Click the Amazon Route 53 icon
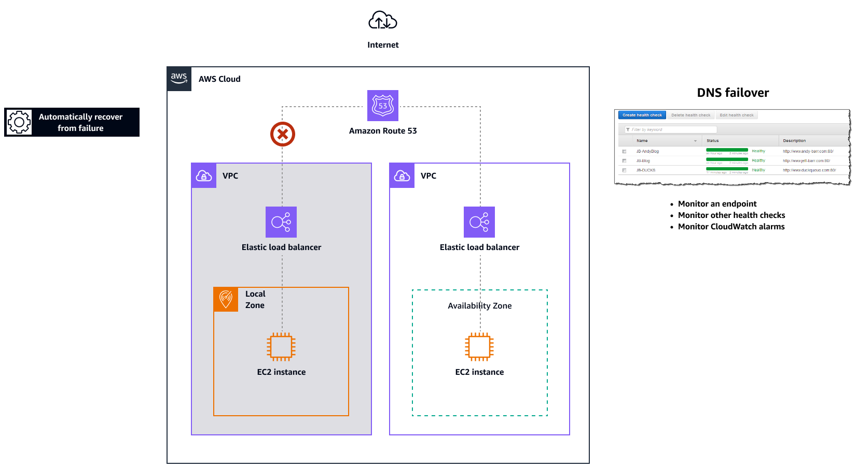The height and width of the screenshot is (468, 857). [382, 106]
